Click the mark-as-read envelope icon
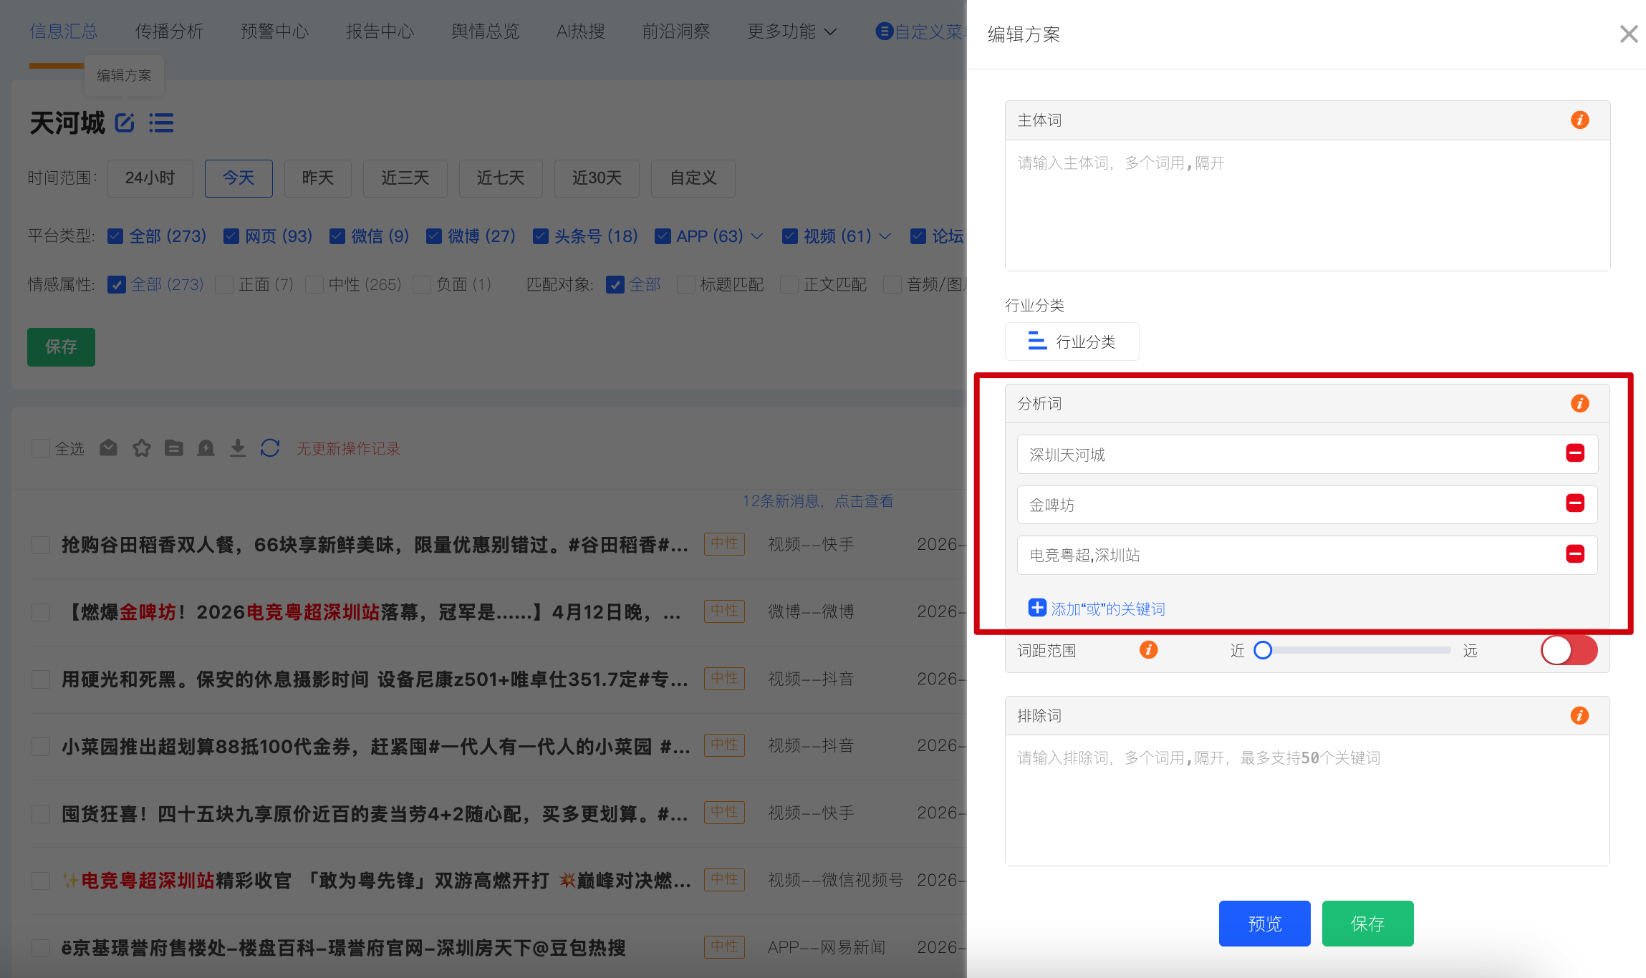The width and height of the screenshot is (1646, 978). click(x=108, y=448)
